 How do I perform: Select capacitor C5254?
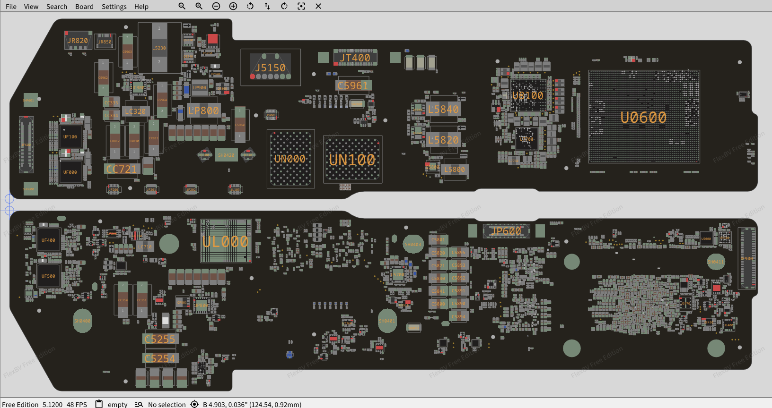tap(160, 358)
